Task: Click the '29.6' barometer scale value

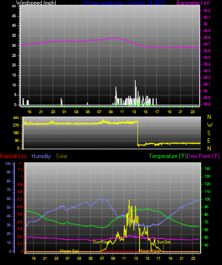Action: click(x=207, y=51)
